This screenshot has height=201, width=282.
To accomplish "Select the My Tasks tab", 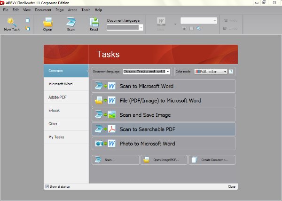I will (66, 137).
